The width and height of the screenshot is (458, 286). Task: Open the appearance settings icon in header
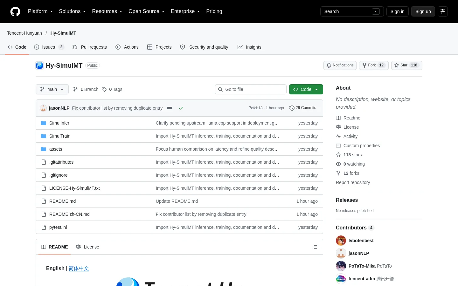[443, 11]
